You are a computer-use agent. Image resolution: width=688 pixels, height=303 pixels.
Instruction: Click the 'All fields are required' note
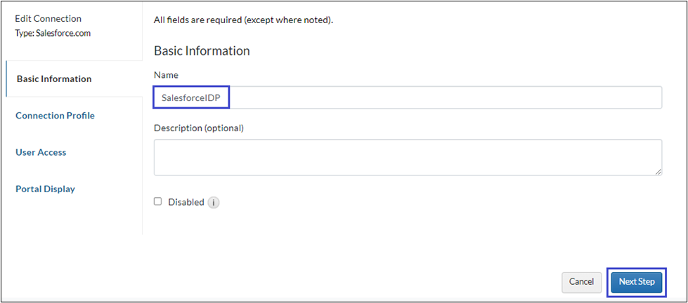tap(242, 20)
